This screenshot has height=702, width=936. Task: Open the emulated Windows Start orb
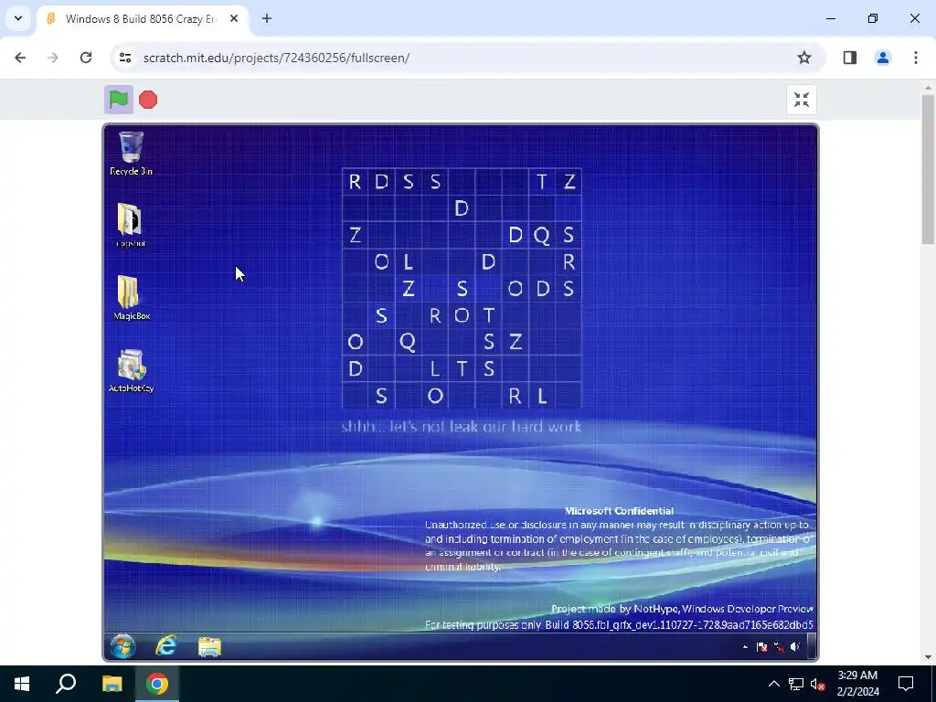click(x=123, y=646)
